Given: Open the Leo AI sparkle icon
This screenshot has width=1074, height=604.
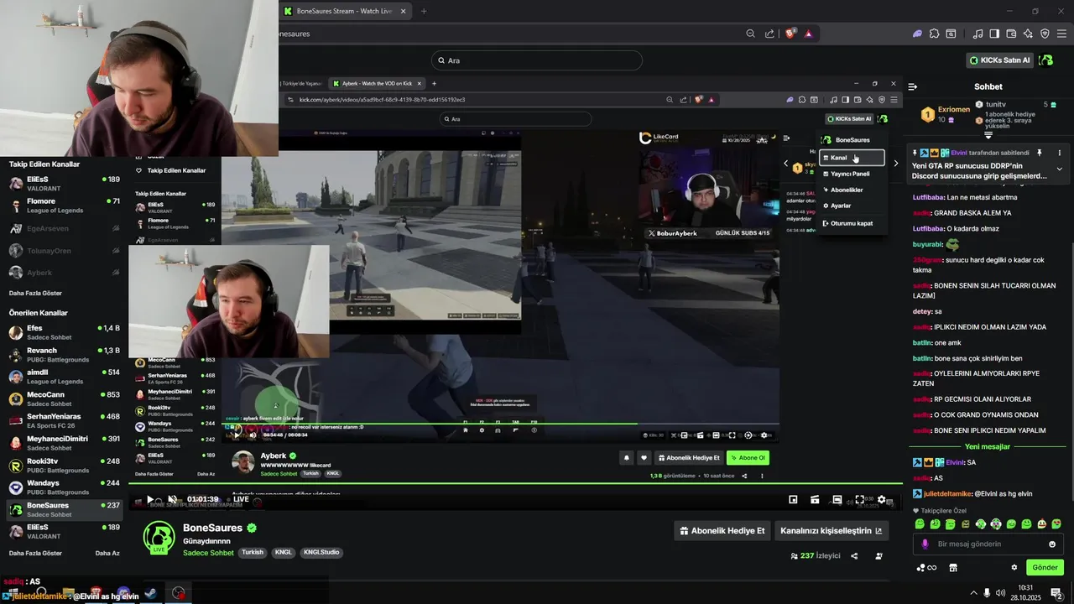Looking at the screenshot, I should pos(1028,34).
